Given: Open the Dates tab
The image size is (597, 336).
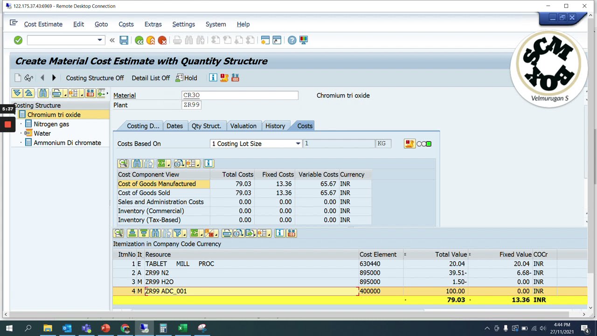Looking at the screenshot, I should (175, 126).
